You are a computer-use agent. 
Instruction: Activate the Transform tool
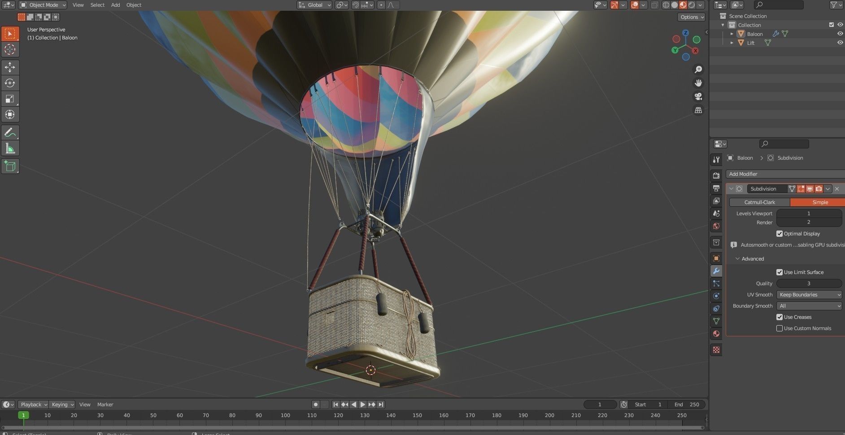pos(10,114)
